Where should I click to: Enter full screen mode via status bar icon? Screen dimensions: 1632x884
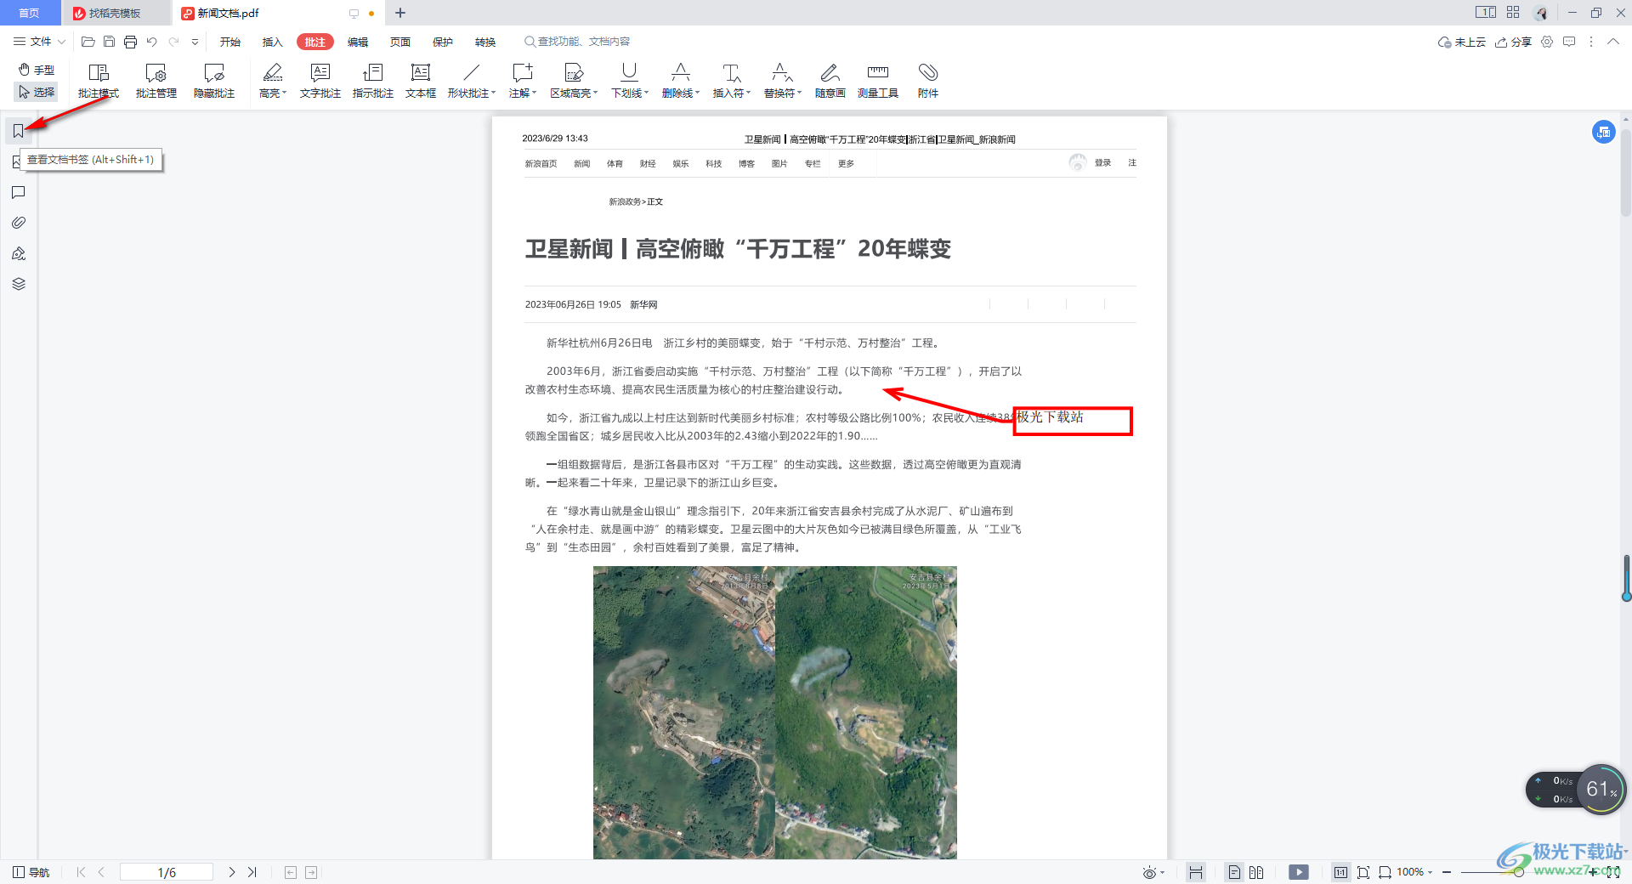point(1612,872)
